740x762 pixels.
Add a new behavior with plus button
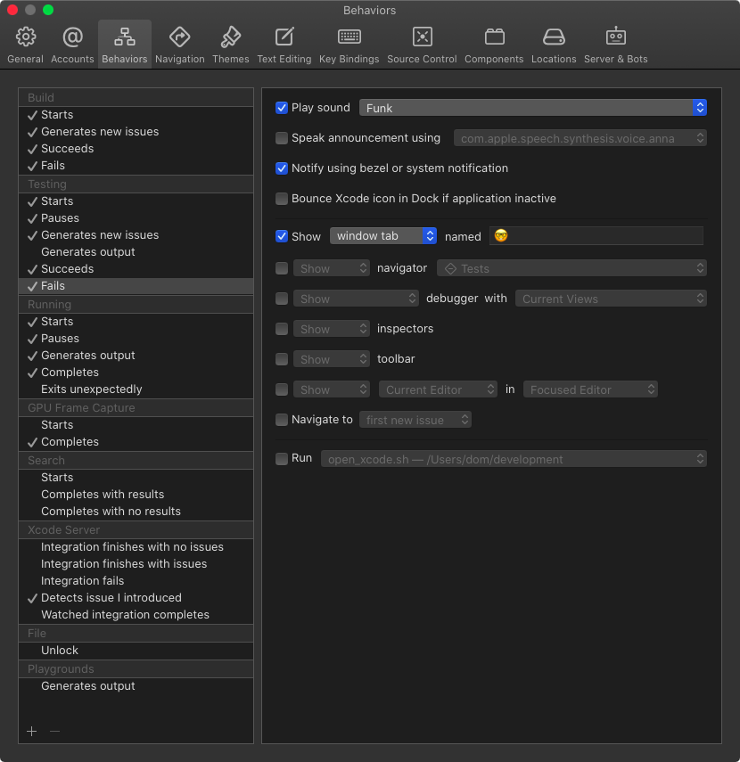[x=31, y=732]
